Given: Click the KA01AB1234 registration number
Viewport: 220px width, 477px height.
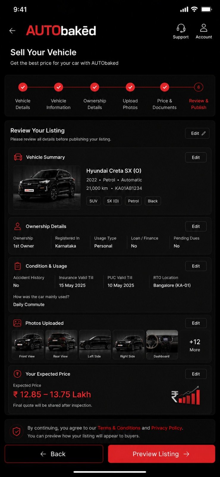Looking at the screenshot, I should (128, 188).
